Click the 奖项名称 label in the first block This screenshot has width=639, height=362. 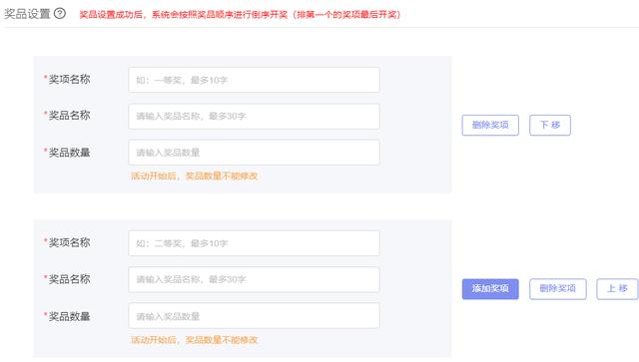pyautogui.click(x=69, y=80)
